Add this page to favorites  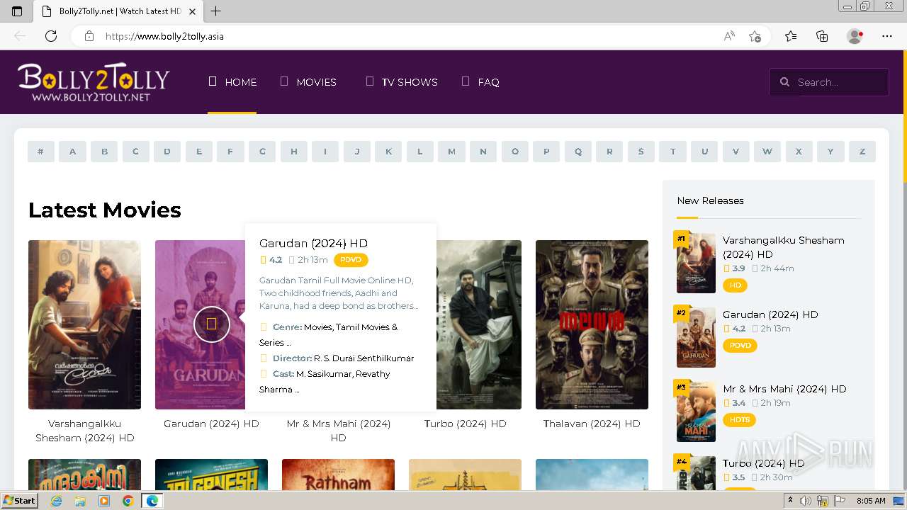[755, 36]
